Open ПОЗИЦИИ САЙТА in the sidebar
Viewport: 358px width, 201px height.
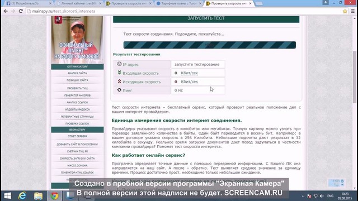[77, 80]
